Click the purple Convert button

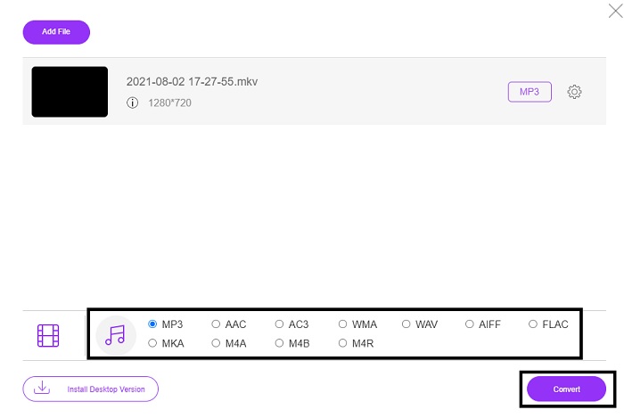click(x=566, y=389)
